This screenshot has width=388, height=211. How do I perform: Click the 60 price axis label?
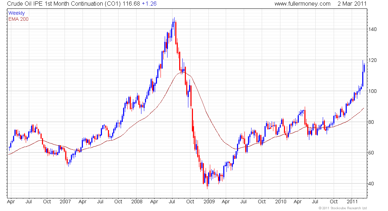pos(371,153)
